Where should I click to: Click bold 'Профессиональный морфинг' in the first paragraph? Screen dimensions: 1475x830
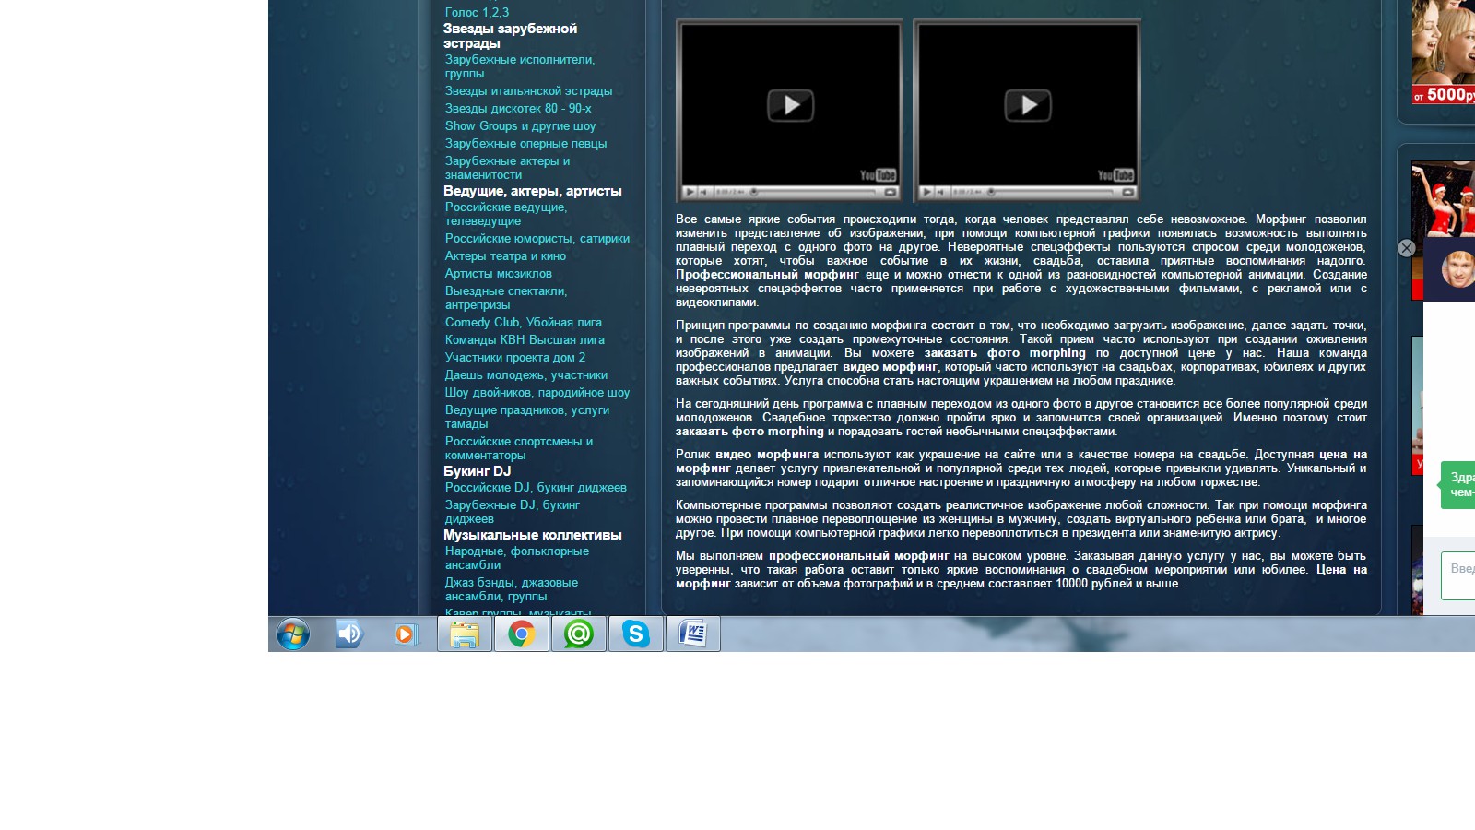coord(767,275)
